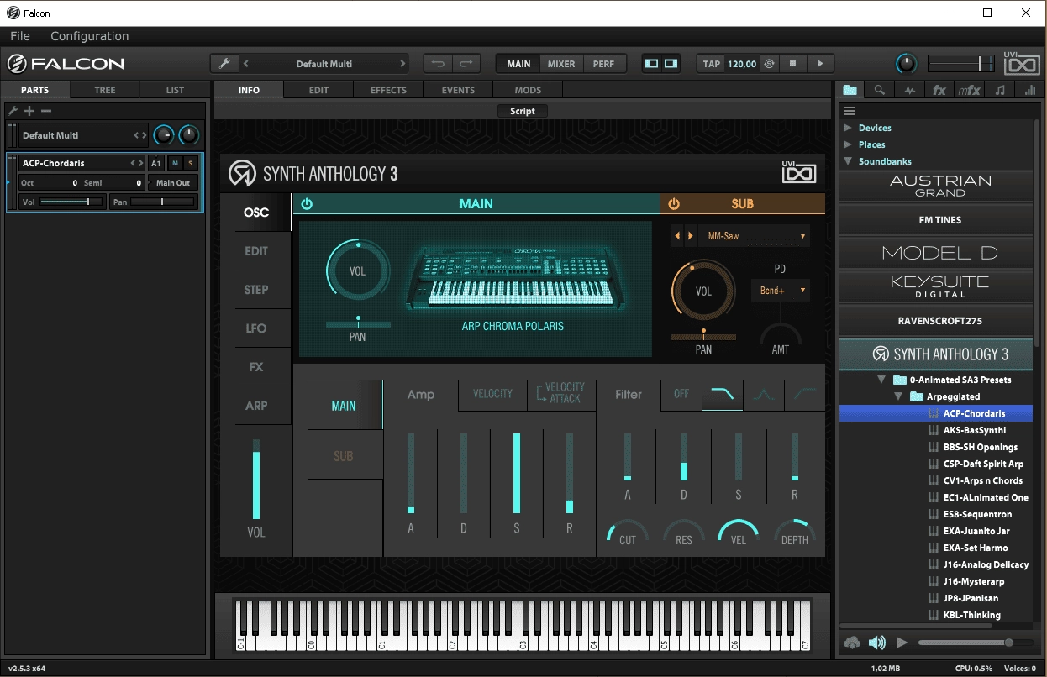This screenshot has width=1047, height=677.
Task: Open the File menu
Action: 20,36
